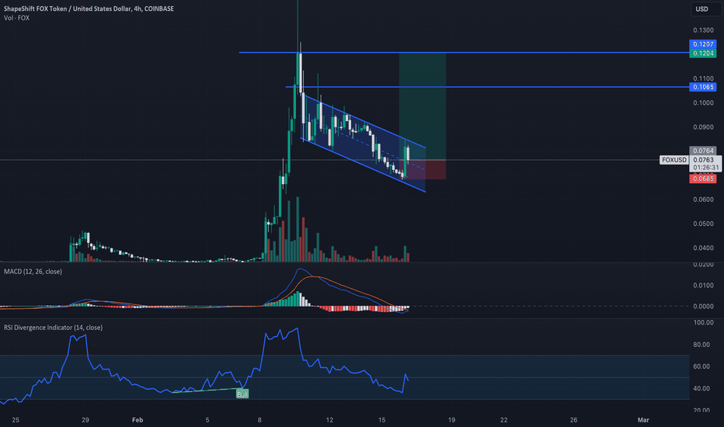Click the USD currency button

(706, 9)
